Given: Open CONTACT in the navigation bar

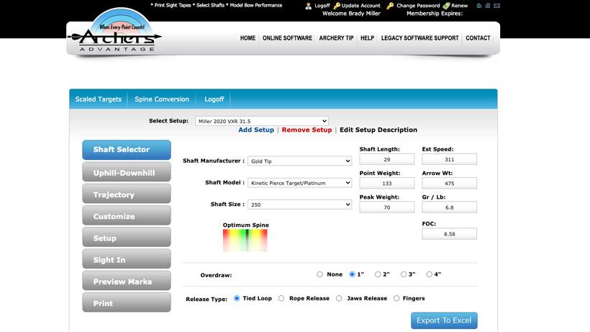Looking at the screenshot, I should coord(478,38).
